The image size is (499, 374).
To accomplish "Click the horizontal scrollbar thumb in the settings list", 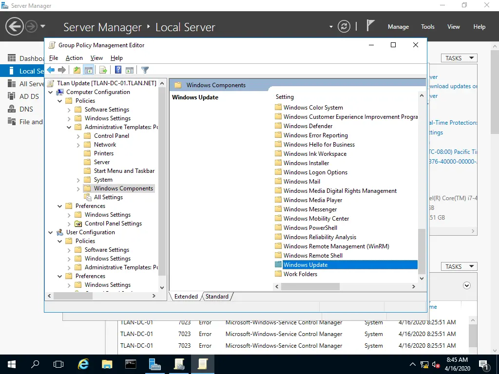I will click(x=310, y=286).
